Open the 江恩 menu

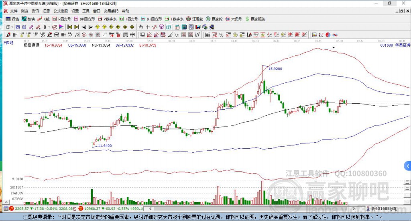tap(46, 11)
